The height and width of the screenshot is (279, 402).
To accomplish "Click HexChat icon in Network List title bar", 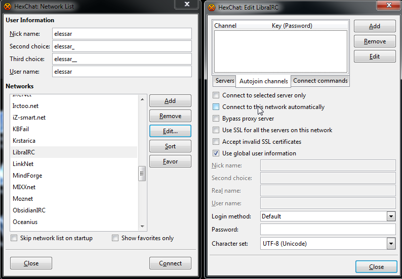I will point(8,7).
